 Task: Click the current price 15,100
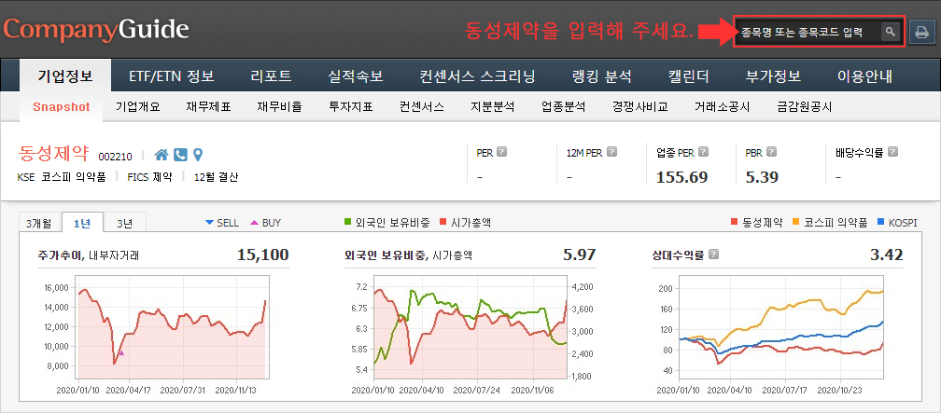263,255
